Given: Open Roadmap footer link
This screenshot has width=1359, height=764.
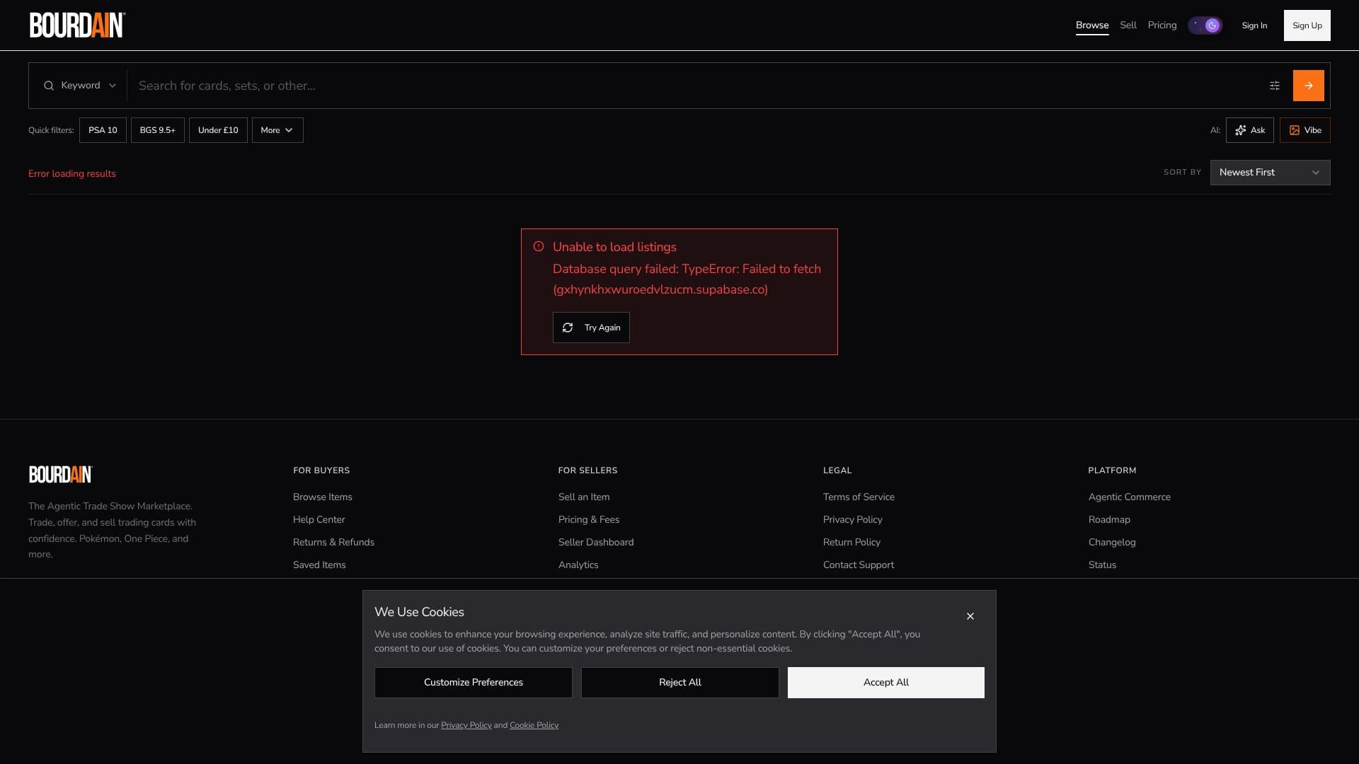Looking at the screenshot, I should [1109, 520].
